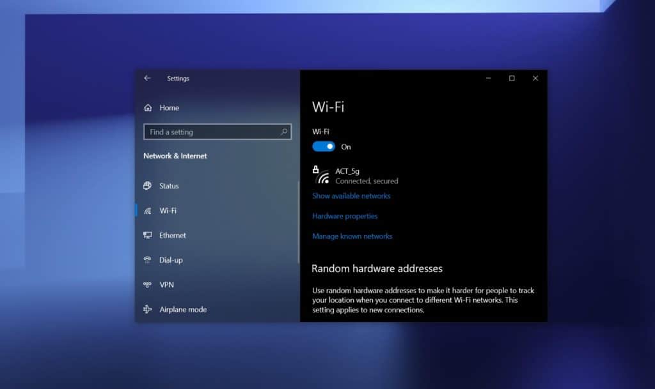This screenshot has width=655, height=389.
Task: Click the search magnifier icon
Action: coord(284,132)
